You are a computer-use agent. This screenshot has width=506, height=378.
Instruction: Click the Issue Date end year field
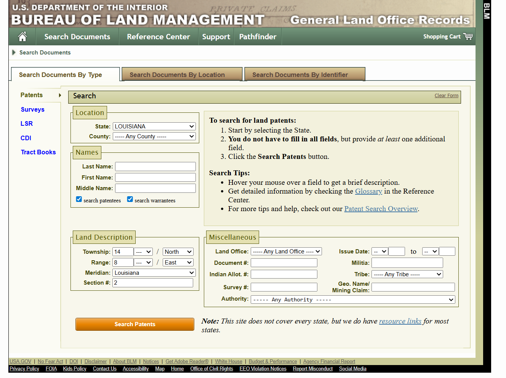click(x=447, y=251)
